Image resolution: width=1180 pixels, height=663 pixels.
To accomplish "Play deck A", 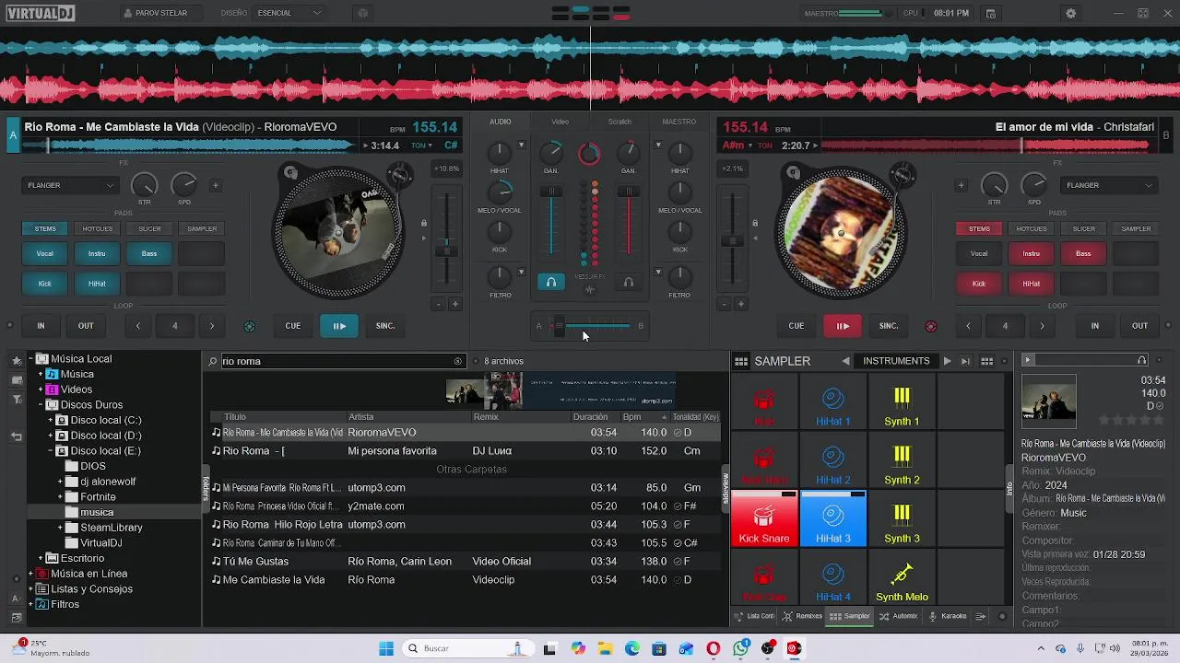I will (x=339, y=325).
